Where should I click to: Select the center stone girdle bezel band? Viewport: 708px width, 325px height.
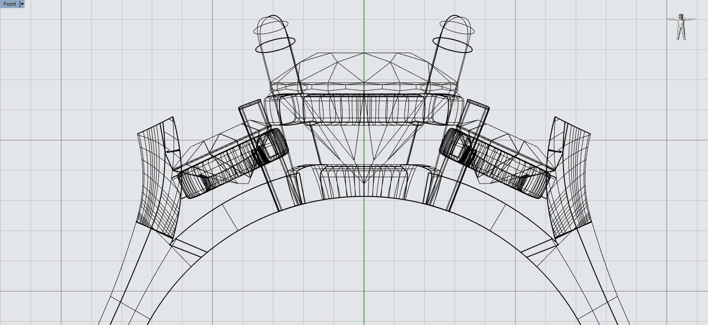(x=363, y=110)
